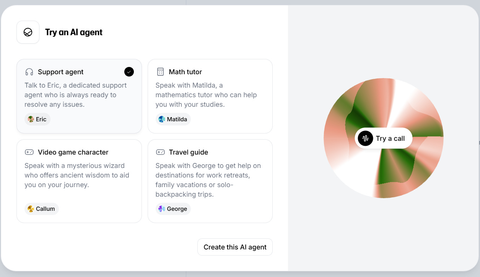Click the headphones icon on Support agent card
The image size is (480, 277).
click(29, 72)
